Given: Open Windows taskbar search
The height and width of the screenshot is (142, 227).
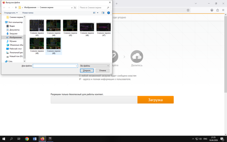Looking at the screenshot, I should (11, 139).
